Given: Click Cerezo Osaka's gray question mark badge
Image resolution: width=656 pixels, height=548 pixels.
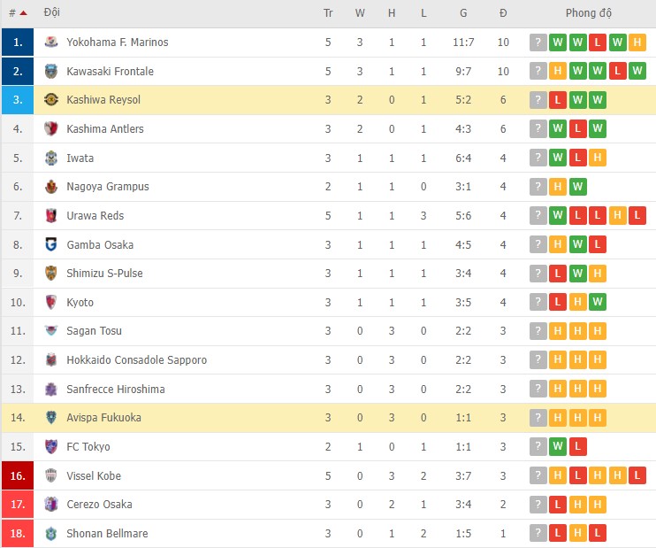Looking at the screenshot, I should tap(538, 505).
